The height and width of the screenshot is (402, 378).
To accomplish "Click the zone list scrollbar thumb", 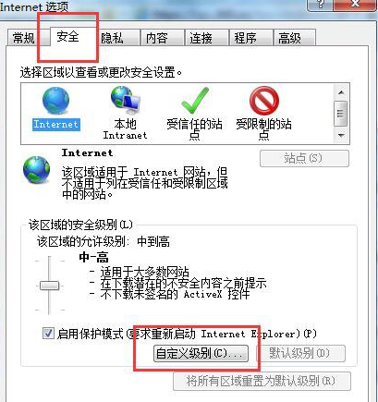I will [x=341, y=114].
